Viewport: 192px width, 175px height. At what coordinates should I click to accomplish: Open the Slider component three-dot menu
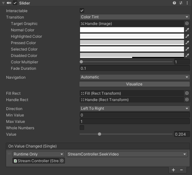(187, 3)
